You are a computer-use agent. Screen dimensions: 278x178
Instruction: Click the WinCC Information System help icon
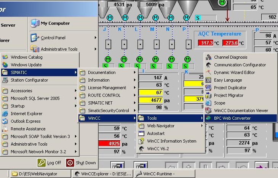tap(141, 141)
